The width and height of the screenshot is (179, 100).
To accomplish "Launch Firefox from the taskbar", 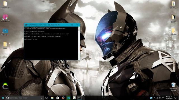I will point(63,98).
